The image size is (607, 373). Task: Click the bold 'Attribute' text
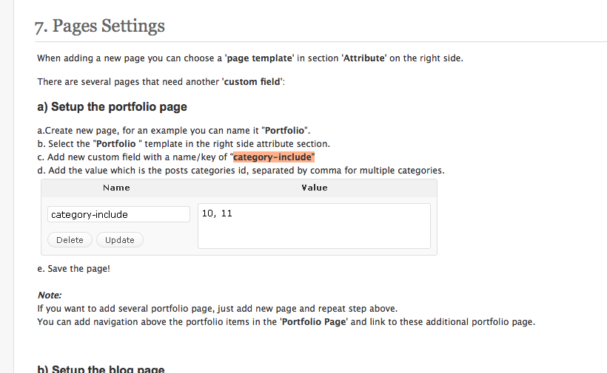363,58
